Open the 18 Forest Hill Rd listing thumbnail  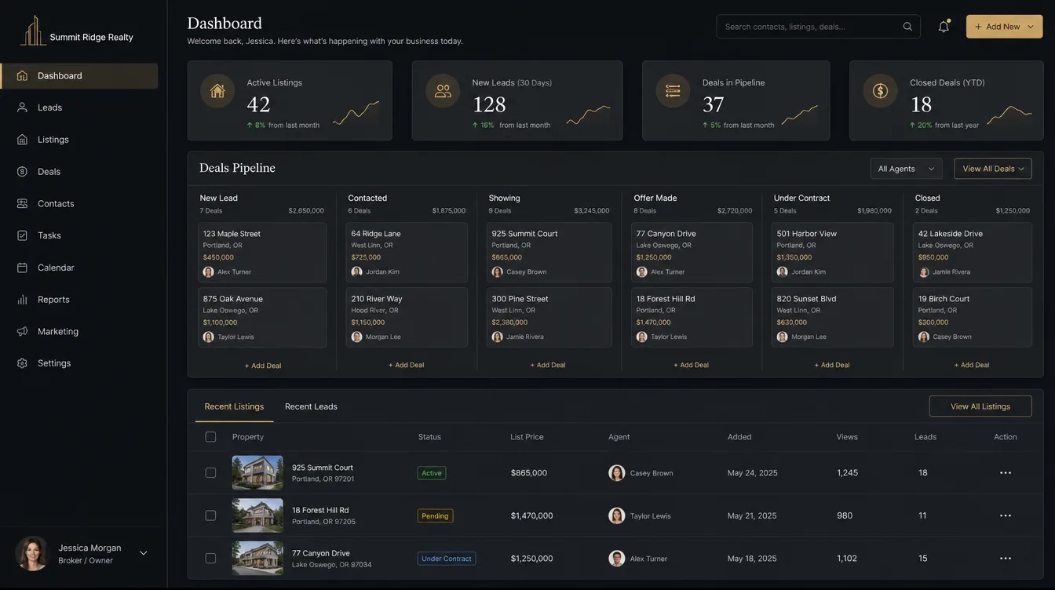click(x=257, y=515)
